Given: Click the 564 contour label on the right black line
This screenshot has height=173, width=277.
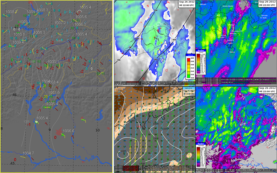Looking at the screenshot, I should click(174, 40).
